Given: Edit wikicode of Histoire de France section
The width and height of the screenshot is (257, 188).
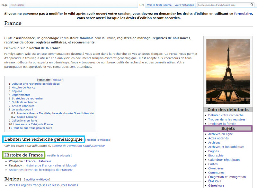Looking at the screenshot, I should point(58,156).
